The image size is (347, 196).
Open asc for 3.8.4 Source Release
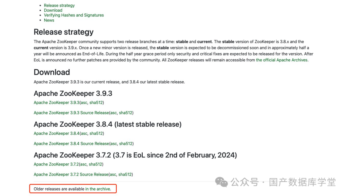[114, 144]
